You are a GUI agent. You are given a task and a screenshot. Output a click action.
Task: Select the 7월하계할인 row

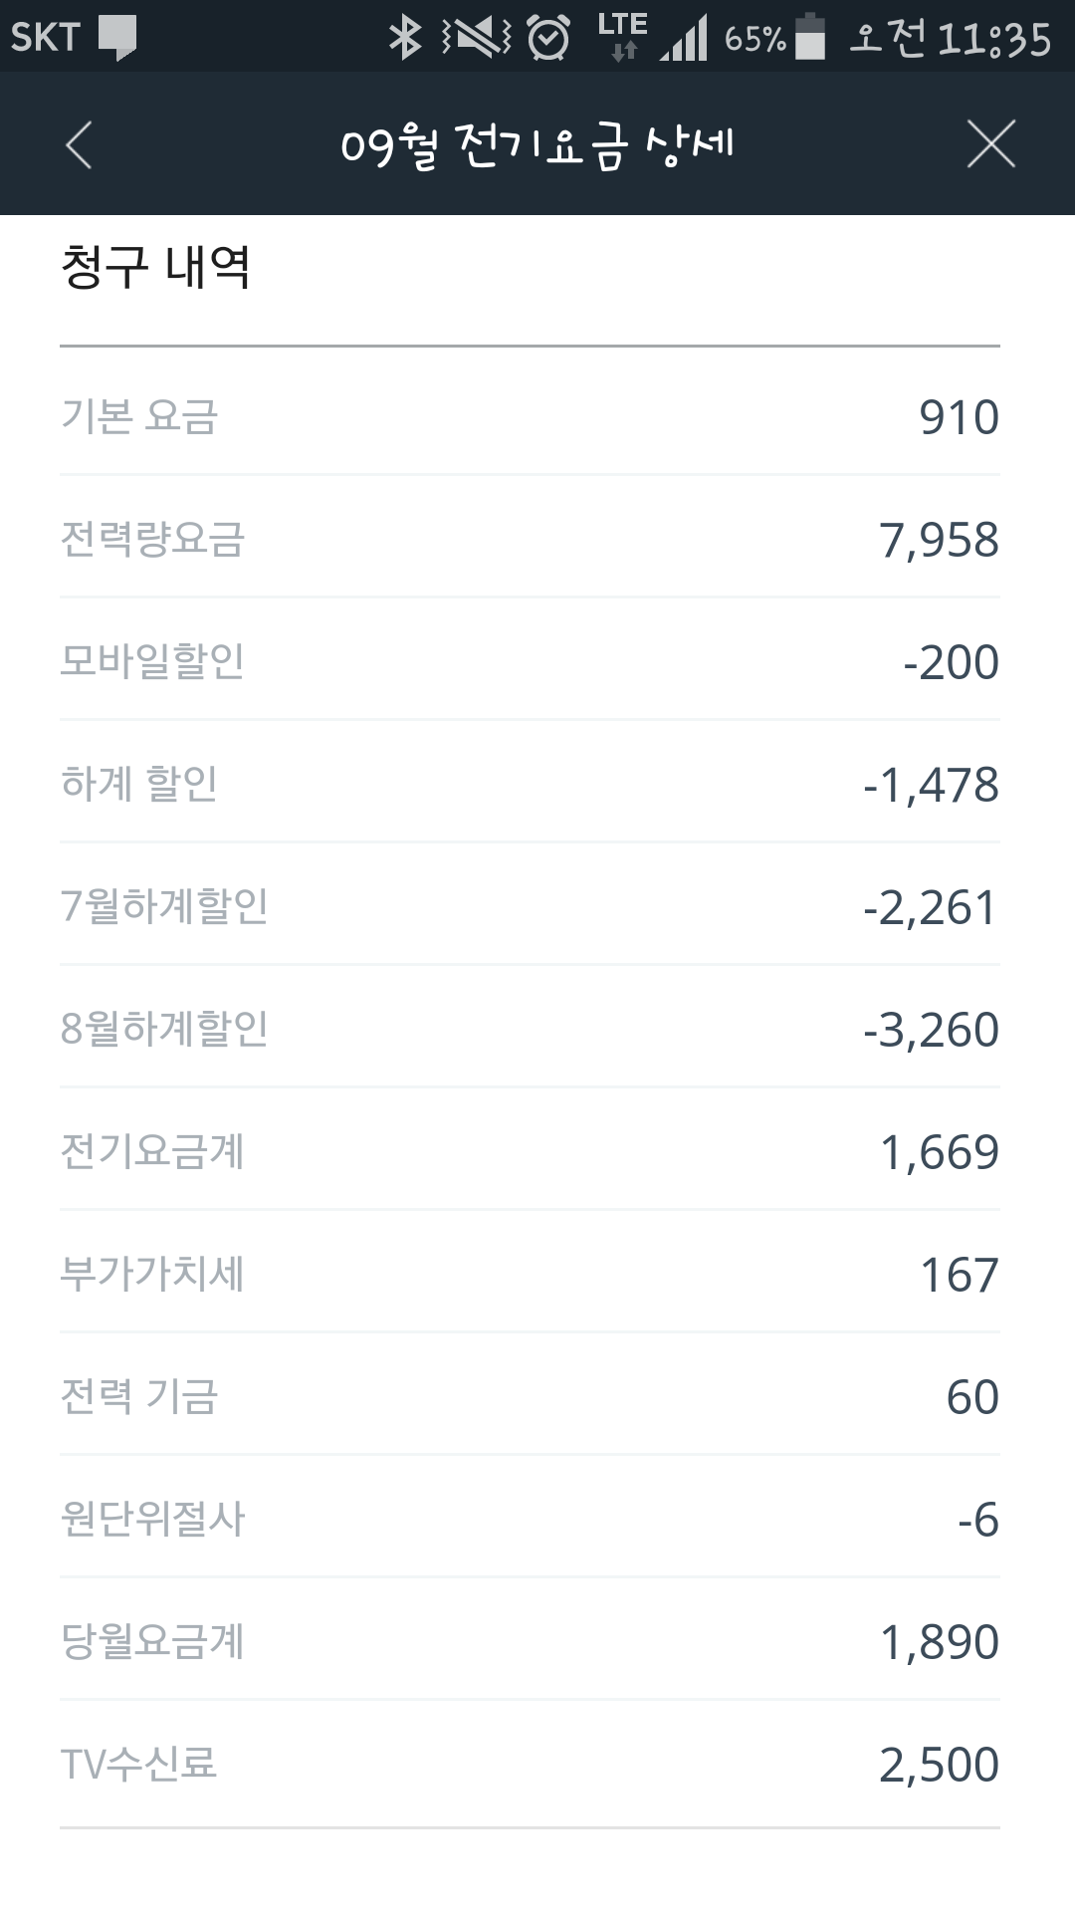coord(530,906)
